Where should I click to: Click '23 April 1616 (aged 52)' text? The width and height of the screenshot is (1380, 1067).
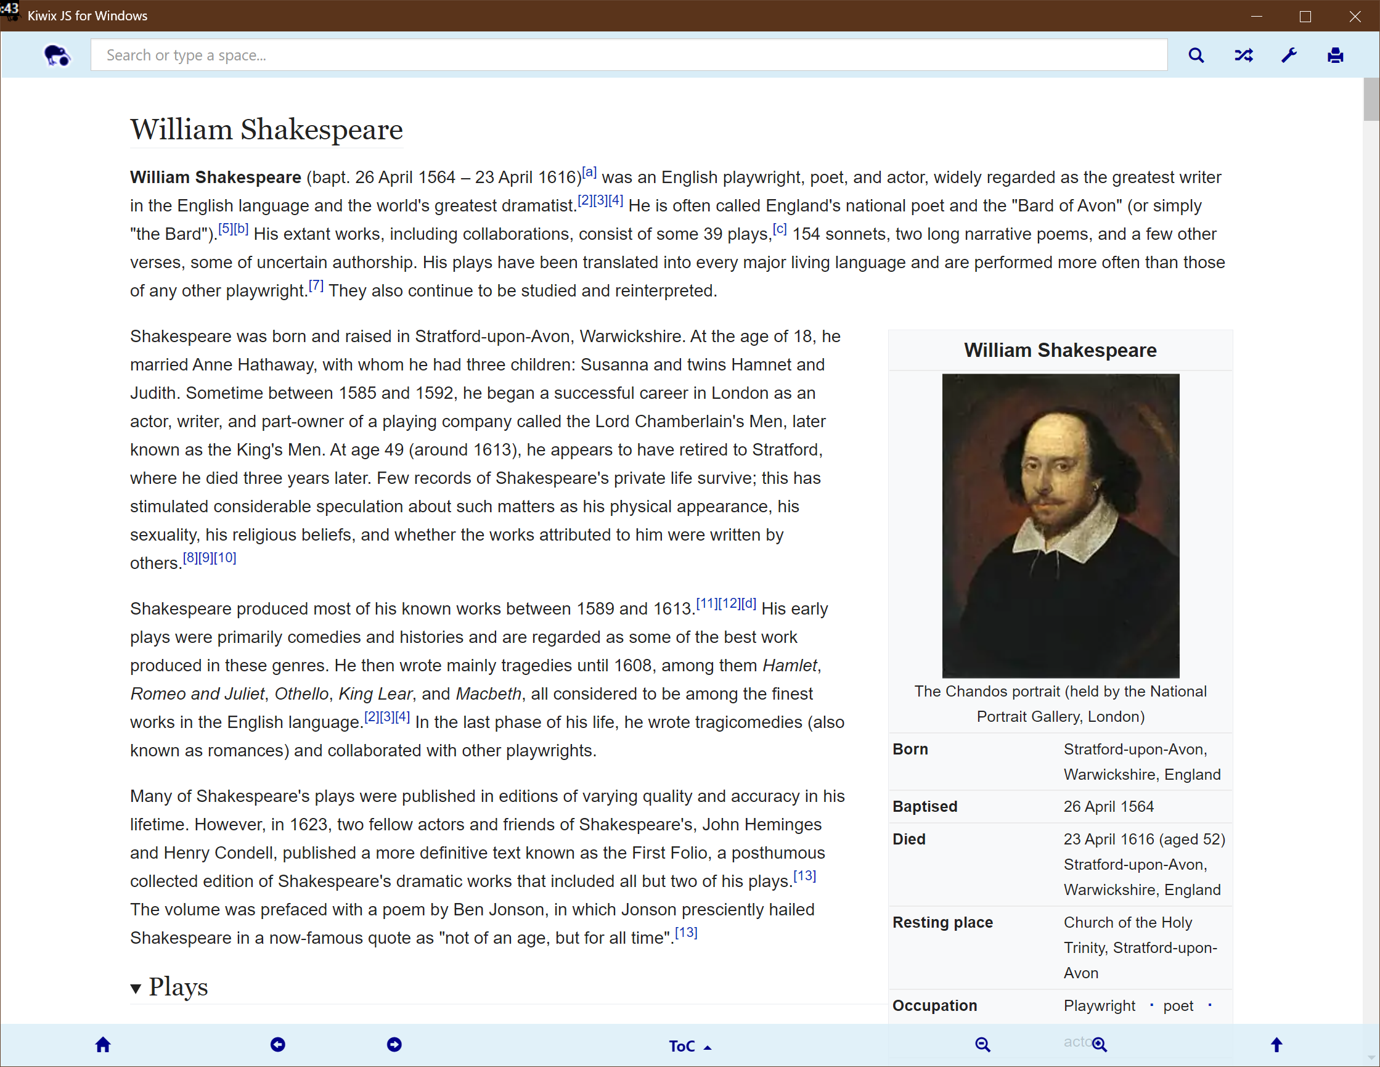1145,839
